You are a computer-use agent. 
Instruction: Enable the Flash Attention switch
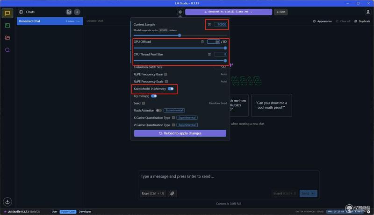pos(158,111)
